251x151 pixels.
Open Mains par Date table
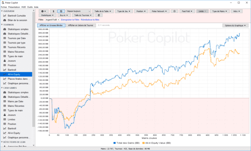15,101
